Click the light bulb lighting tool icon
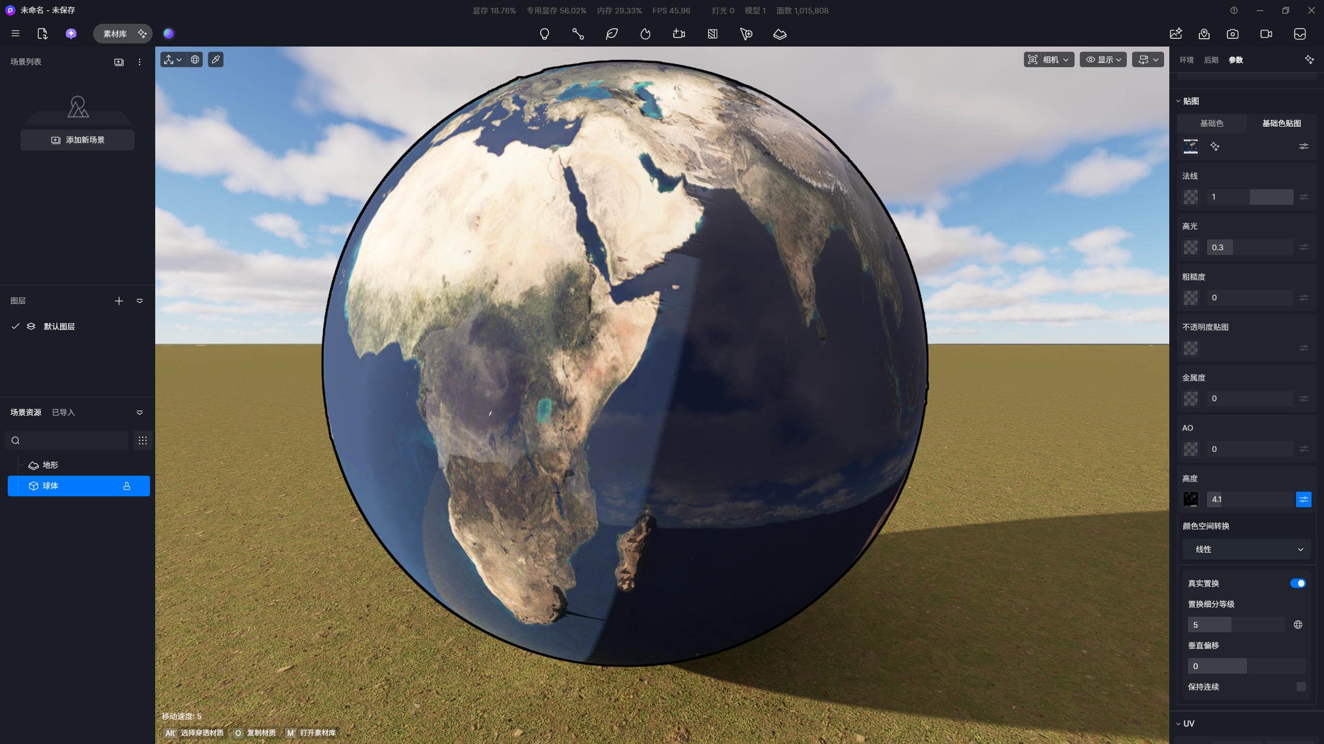Screen dimensions: 1324x744 544,34
